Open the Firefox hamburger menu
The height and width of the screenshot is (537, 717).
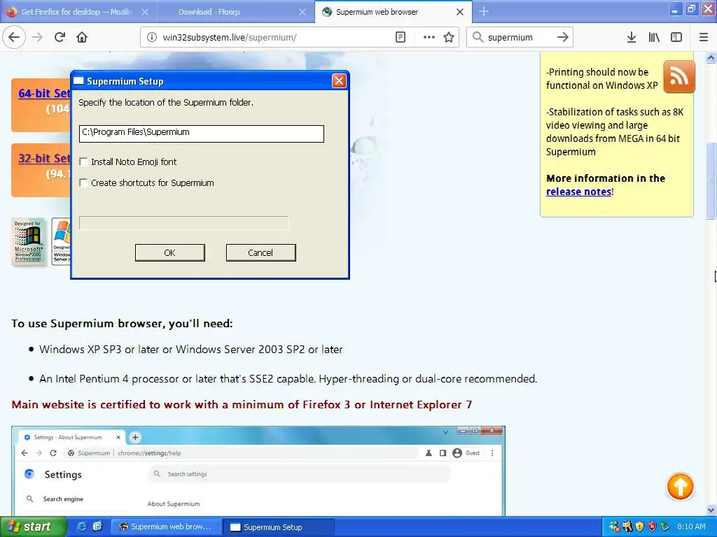(x=703, y=37)
